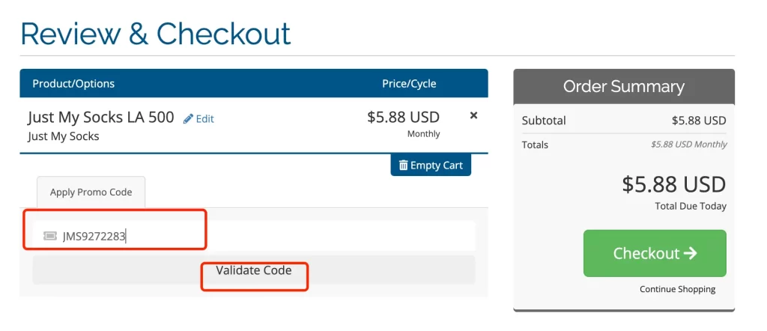Click the Subtotal label in Order Summary
The width and height of the screenshot is (767, 331).
[544, 121]
